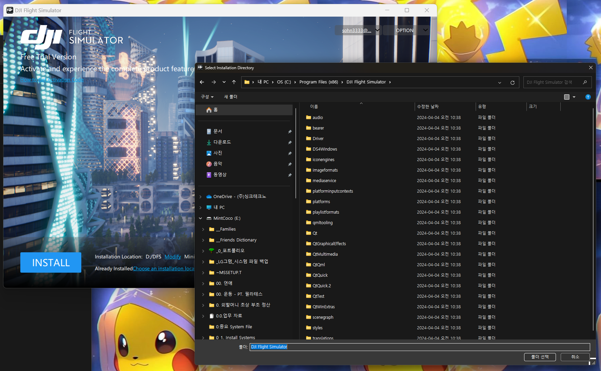Open the 구성 menu
601x371 pixels.
pyautogui.click(x=207, y=97)
